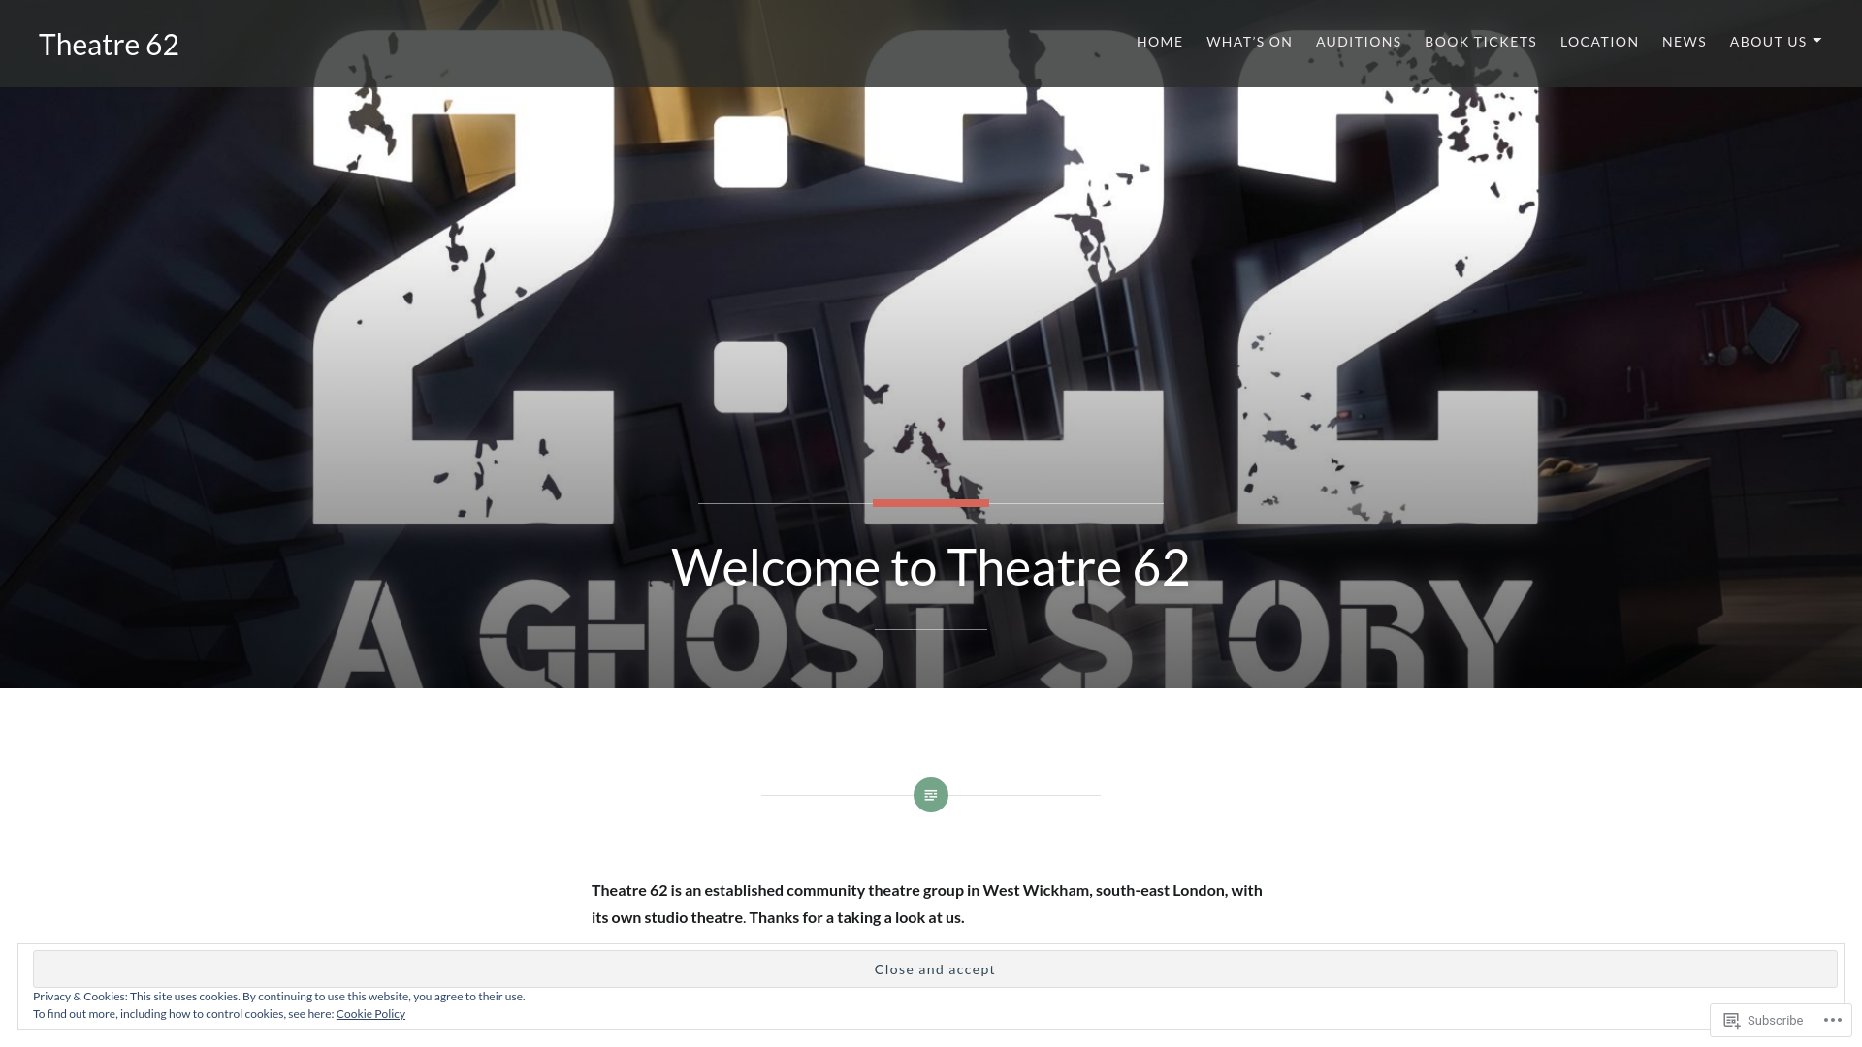Image resolution: width=1862 pixels, height=1047 pixels.
Task: Click the Privacy & Cookies notice text
Action: [x=279, y=1004]
